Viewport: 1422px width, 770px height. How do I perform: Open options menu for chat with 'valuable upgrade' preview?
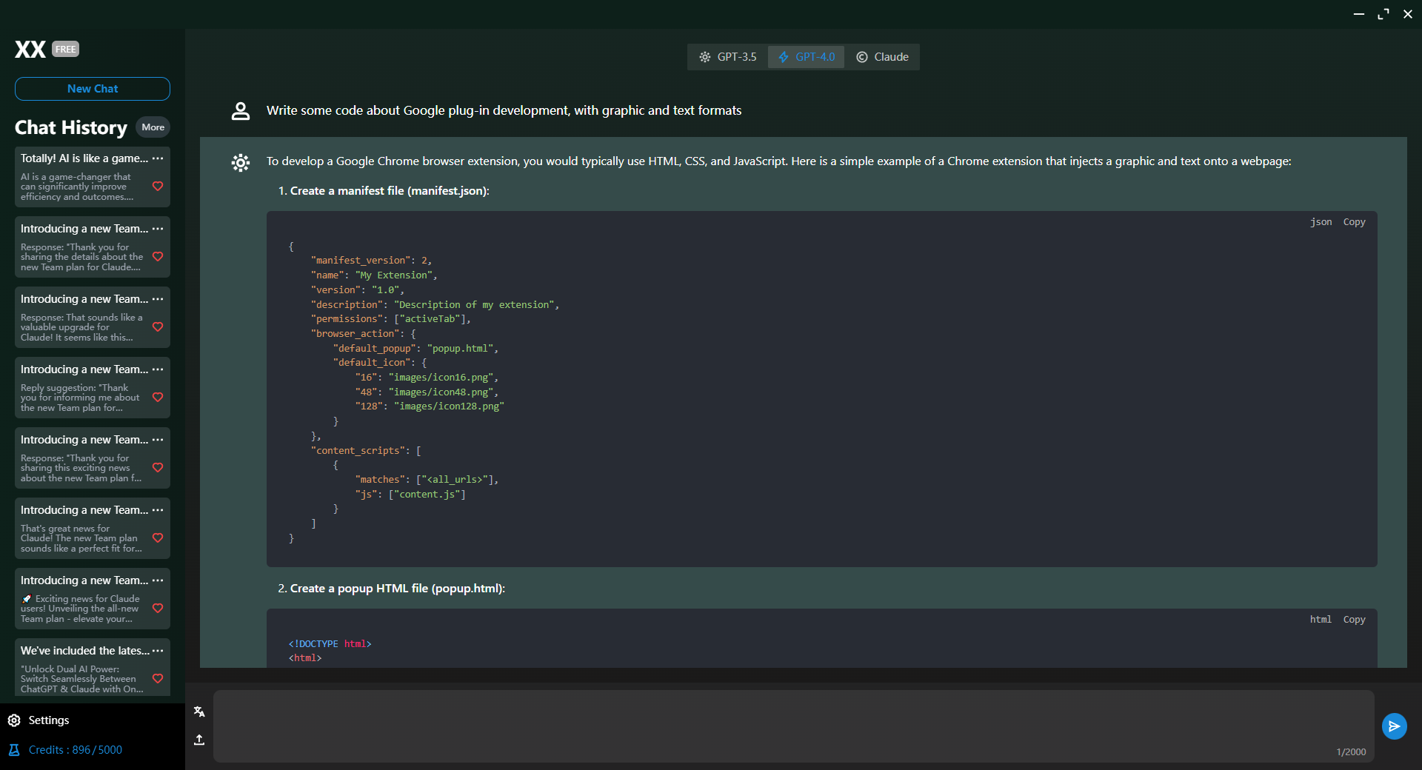click(158, 299)
